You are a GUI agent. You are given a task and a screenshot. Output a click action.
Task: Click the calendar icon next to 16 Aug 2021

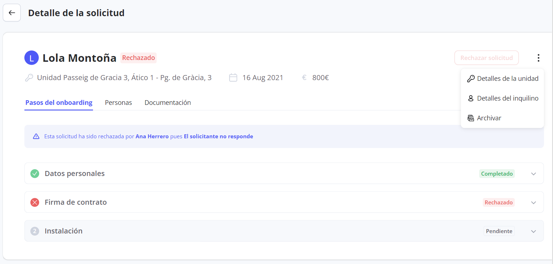[x=233, y=78]
